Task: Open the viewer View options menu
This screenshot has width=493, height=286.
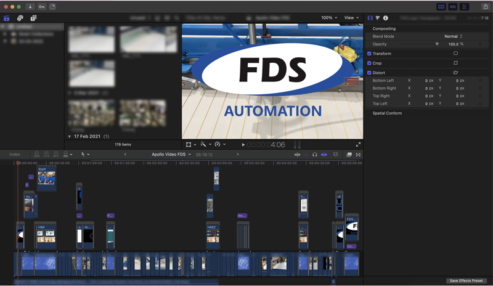Action: tap(351, 18)
